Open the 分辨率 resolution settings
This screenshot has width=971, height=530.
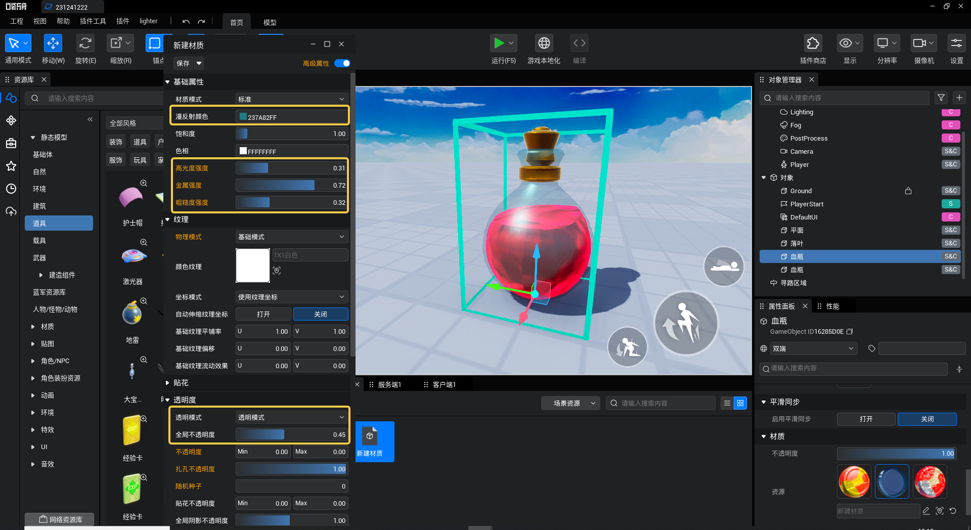(x=887, y=43)
